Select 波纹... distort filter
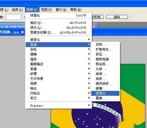This screenshot has height=128, width=147. (105, 79)
